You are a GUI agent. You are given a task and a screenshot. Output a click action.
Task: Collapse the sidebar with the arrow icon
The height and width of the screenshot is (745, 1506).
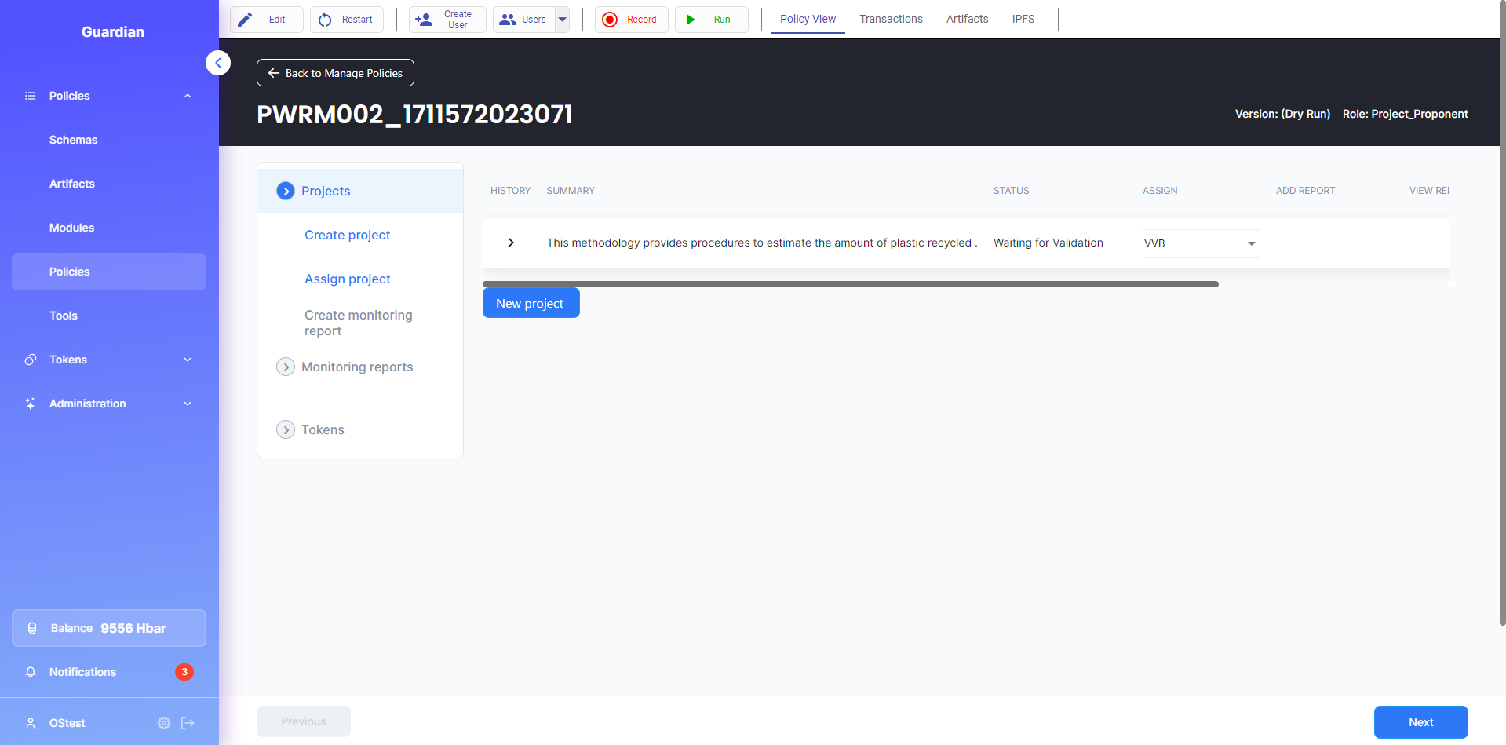point(218,63)
